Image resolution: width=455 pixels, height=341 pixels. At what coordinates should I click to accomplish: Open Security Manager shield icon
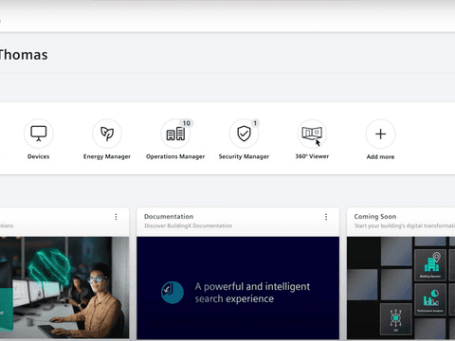click(x=244, y=134)
